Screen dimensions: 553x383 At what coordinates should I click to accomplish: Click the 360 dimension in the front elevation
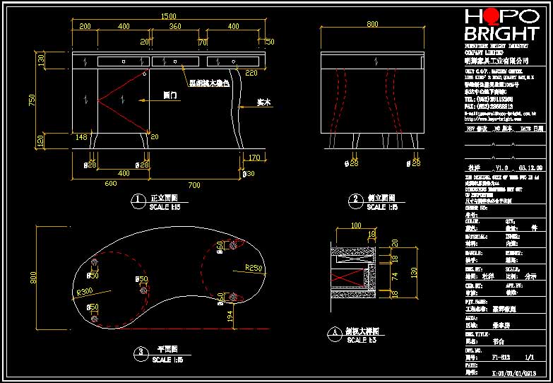pyautogui.click(x=175, y=26)
